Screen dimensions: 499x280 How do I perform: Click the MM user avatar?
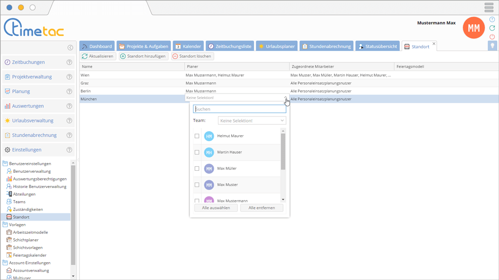[x=474, y=28]
